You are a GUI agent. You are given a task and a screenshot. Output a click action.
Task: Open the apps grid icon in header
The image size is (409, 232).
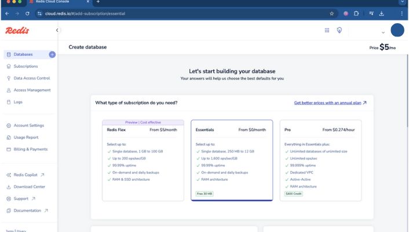click(327, 30)
